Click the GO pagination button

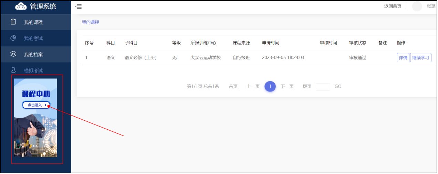(x=338, y=86)
